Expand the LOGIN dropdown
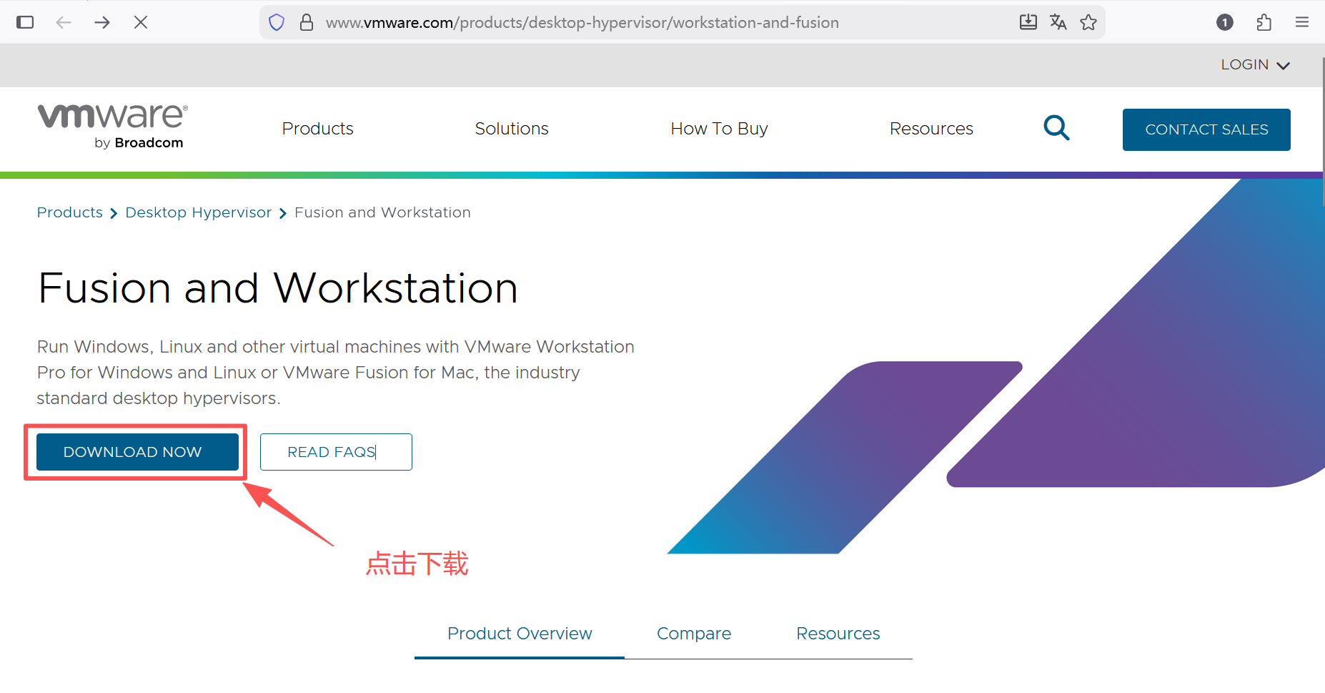The image size is (1325, 693). pyautogui.click(x=1255, y=65)
